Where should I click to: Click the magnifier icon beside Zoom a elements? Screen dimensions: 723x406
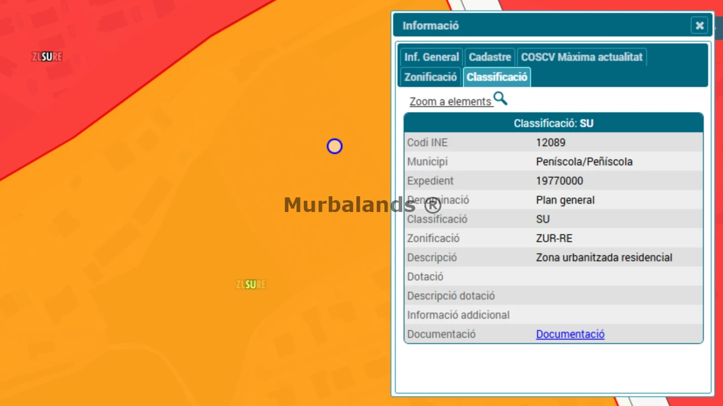(x=500, y=99)
